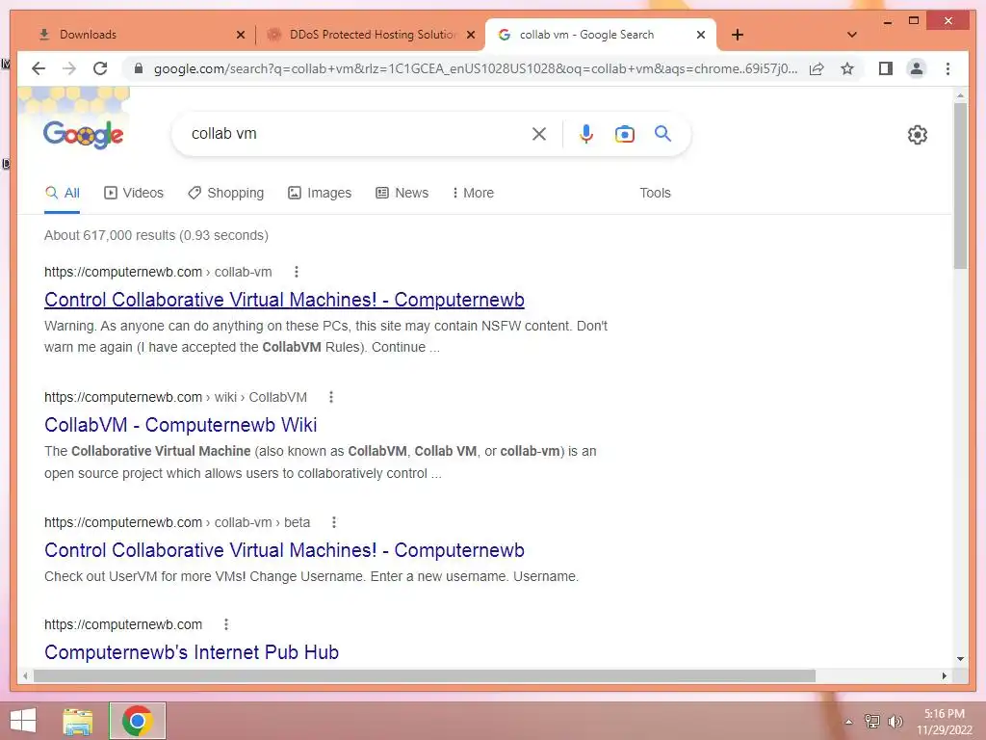Screen dimensions: 986x740
Task: Open options for first computernewb collab-vm result
Action: coord(297,272)
